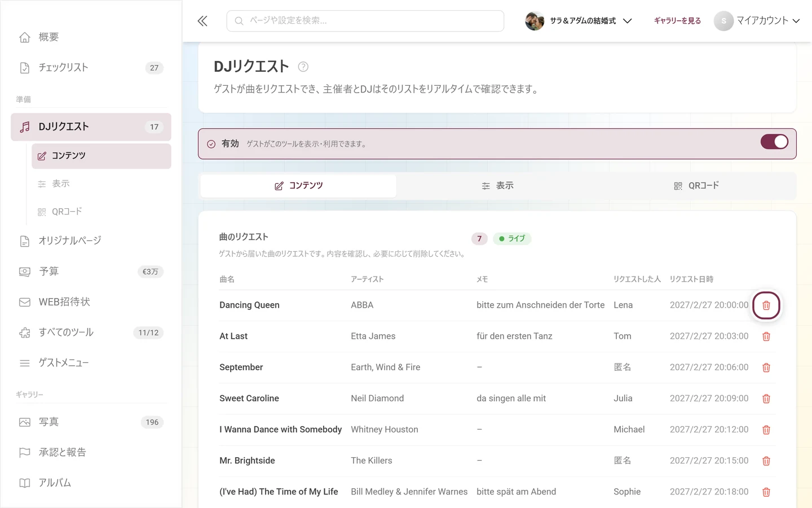This screenshot has height=508, width=812.
Task: Open 承認と報告 in the sidebar
Action: [91, 453]
